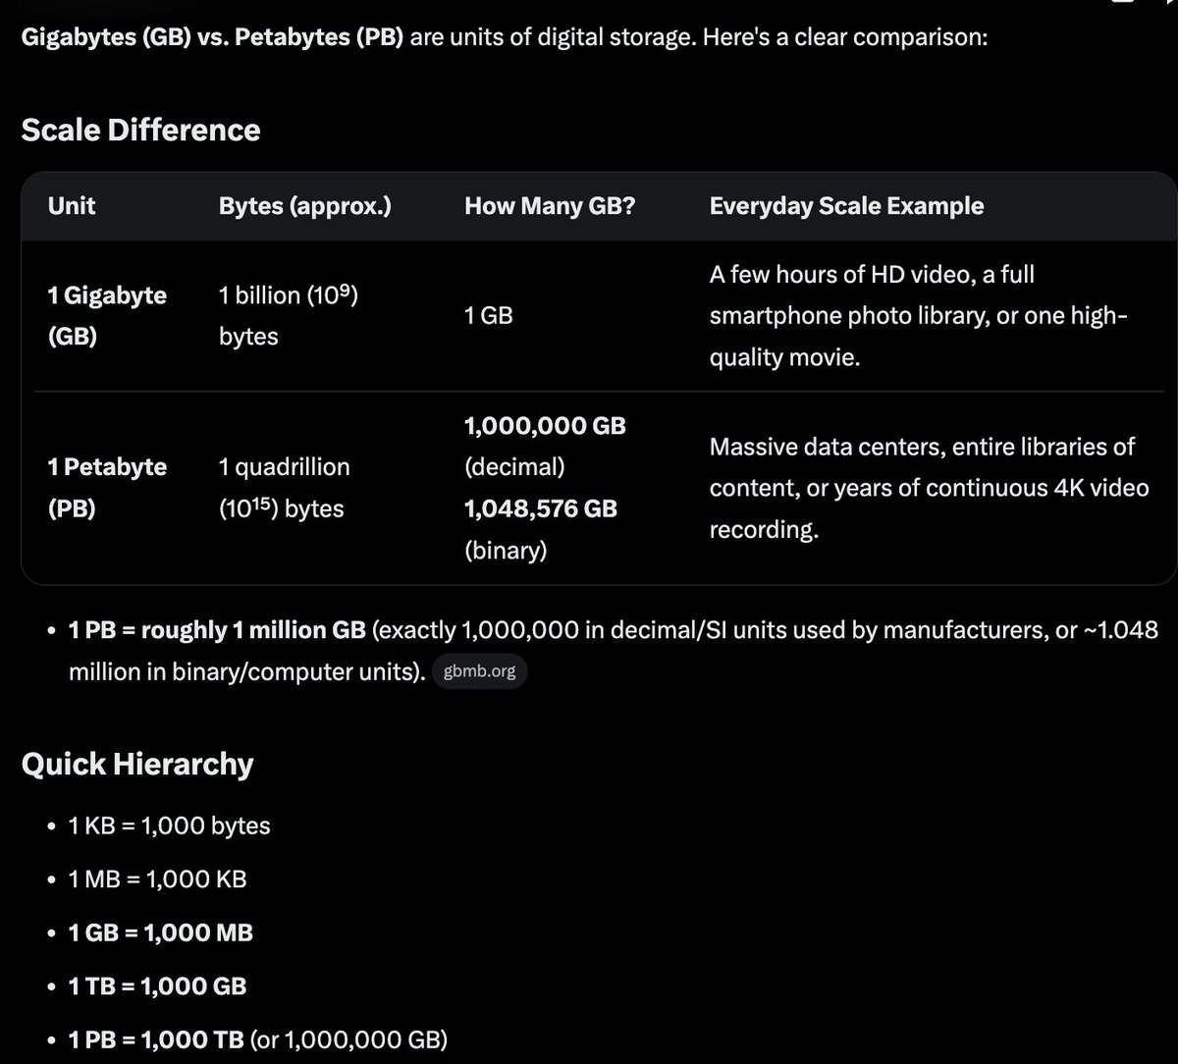Open the gbmb.org source citation link

[x=480, y=672]
